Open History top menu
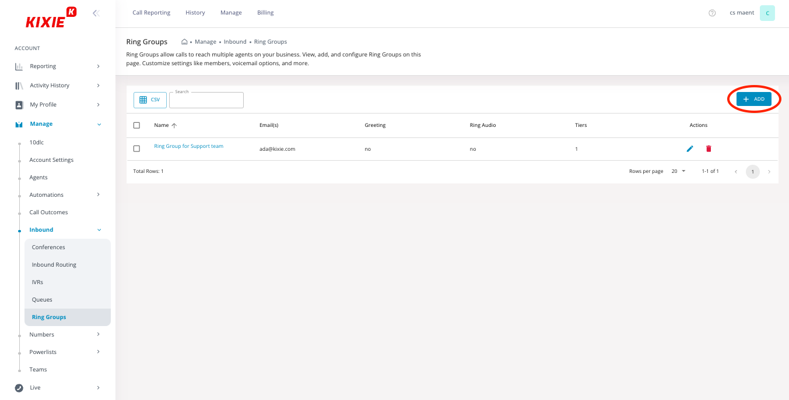789x400 pixels. tap(195, 13)
